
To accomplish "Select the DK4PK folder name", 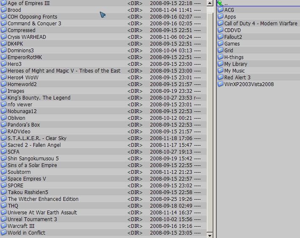I will point(15,44).
